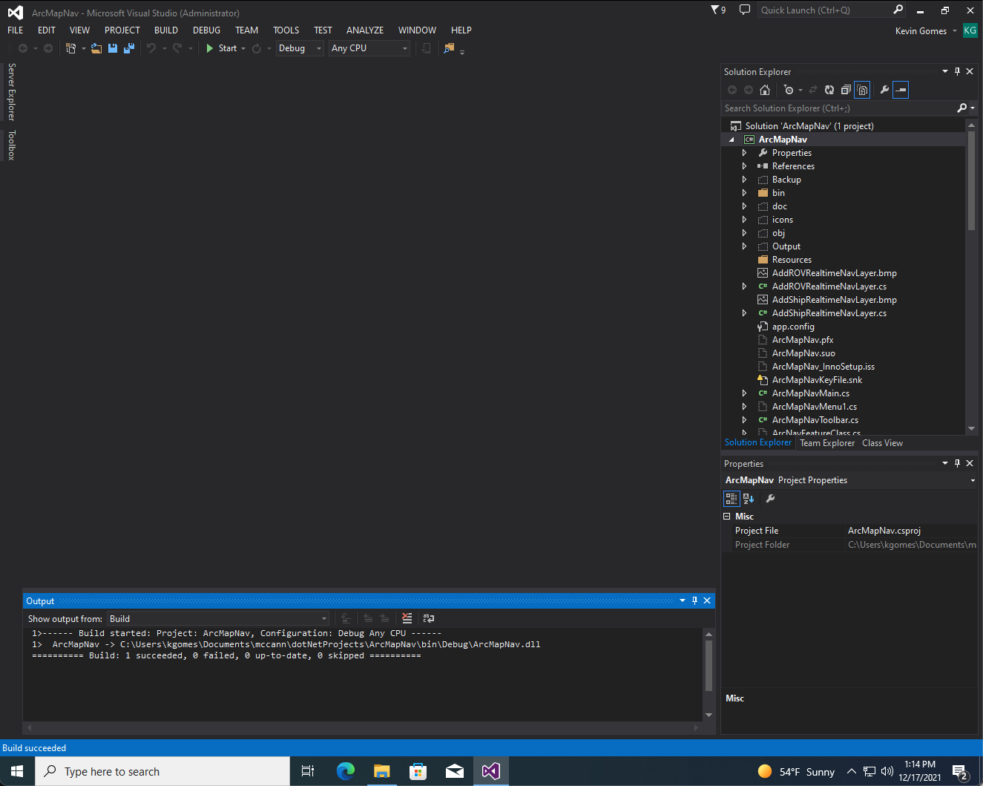Select AddROVRealtimeNavLayer.bmp file
The image size is (983, 786).
click(x=835, y=273)
